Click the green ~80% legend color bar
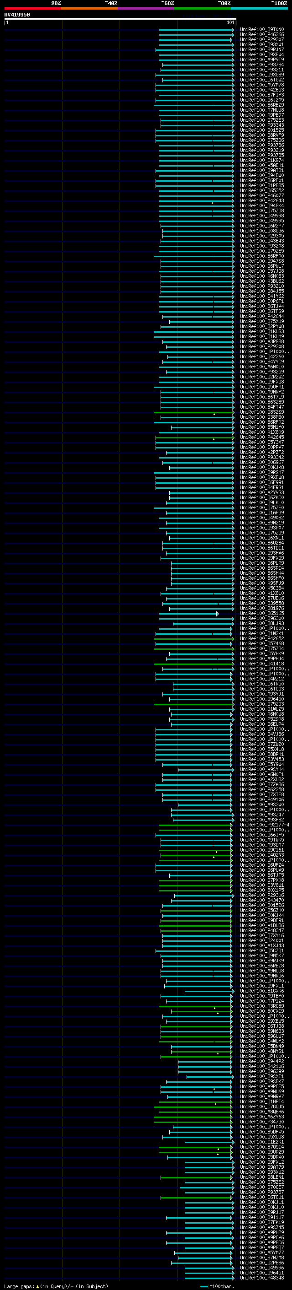Screen dimensions: 292x1290 click(x=203, y=8)
